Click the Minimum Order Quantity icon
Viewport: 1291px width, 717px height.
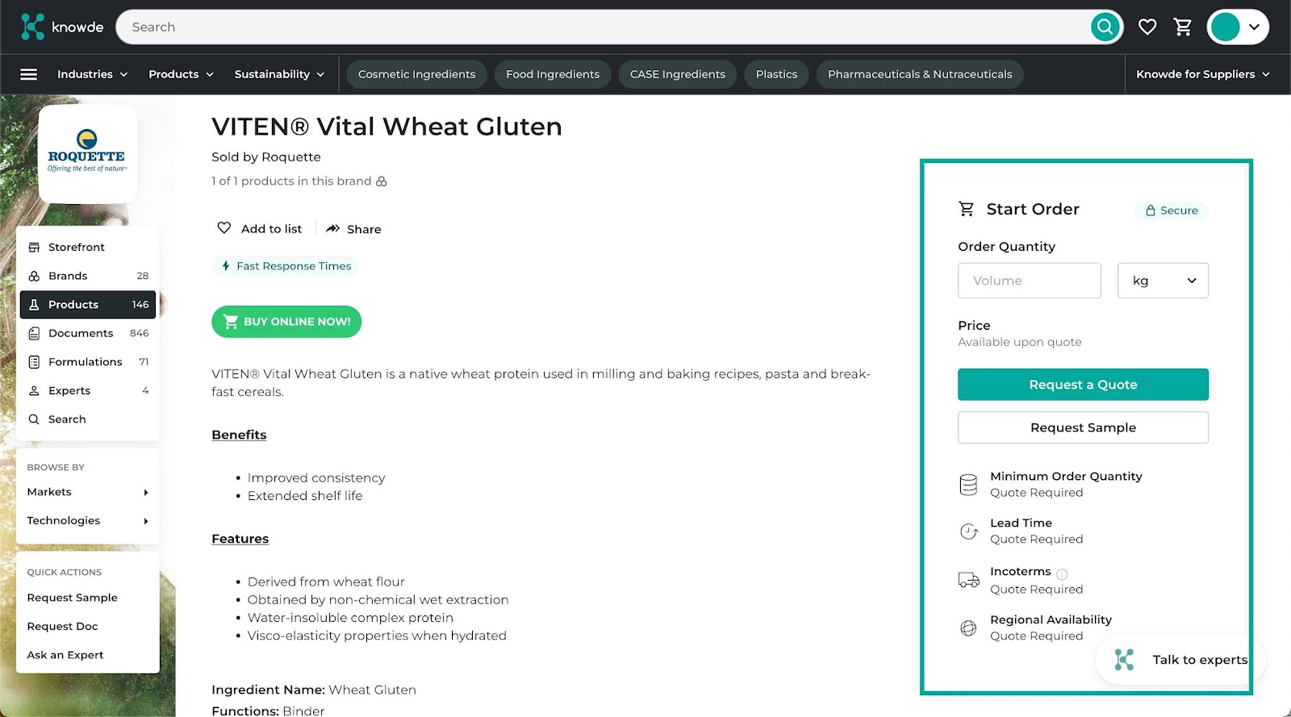968,485
